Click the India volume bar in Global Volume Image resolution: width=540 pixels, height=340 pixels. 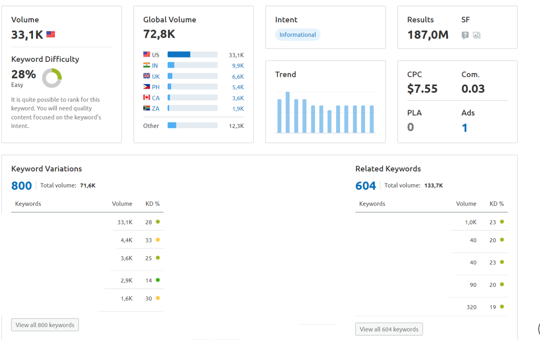click(x=193, y=65)
